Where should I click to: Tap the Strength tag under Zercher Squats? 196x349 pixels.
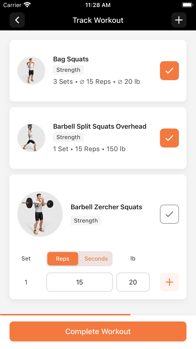pos(86,221)
